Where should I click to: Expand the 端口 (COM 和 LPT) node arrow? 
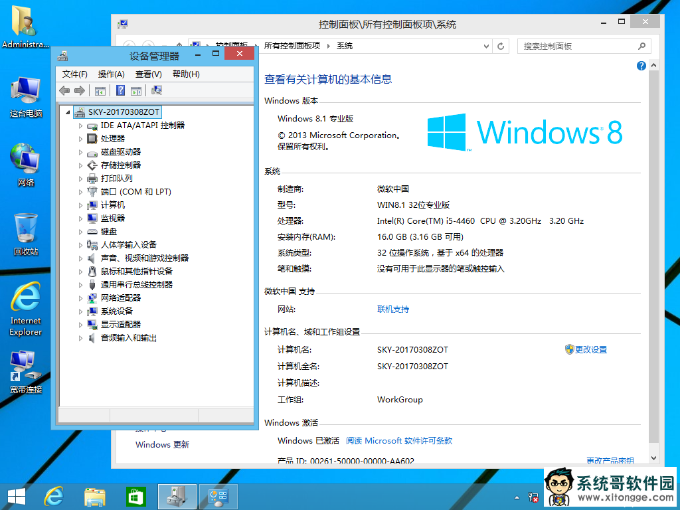pos(80,192)
